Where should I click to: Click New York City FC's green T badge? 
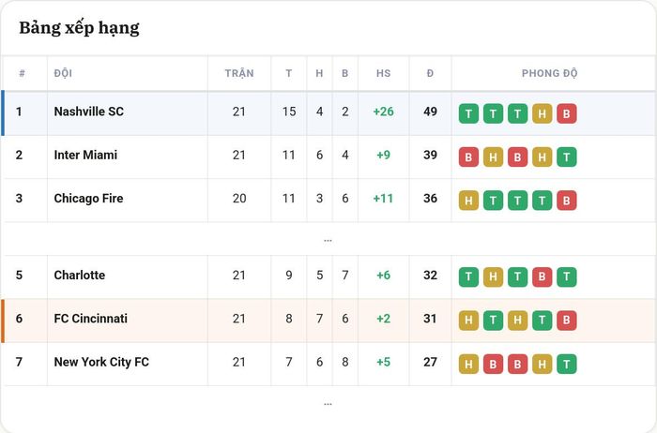tap(567, 364)
